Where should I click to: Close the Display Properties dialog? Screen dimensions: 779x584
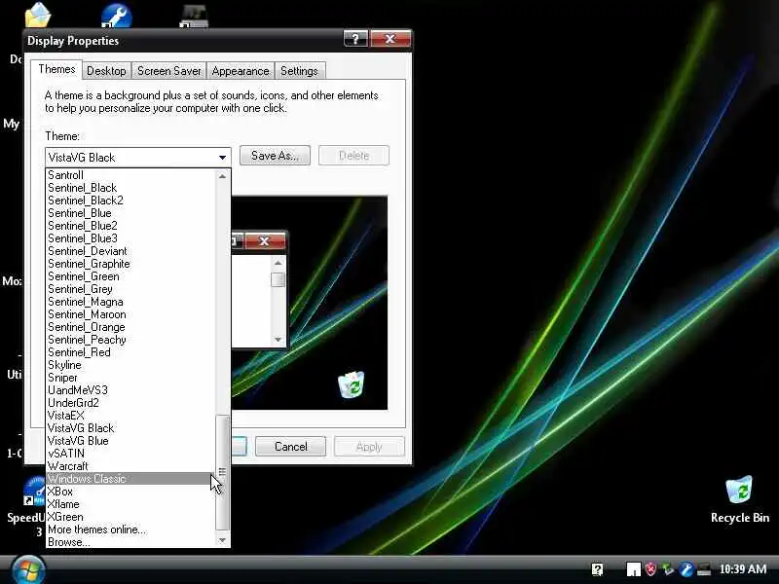390,39
